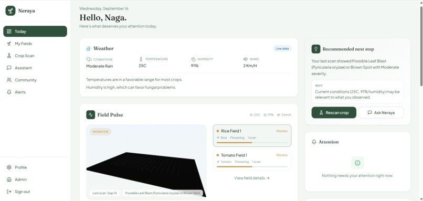Click the Tomato Field 1 Monitor status label
Screen dimensions: 423x201
pos(282,155)
